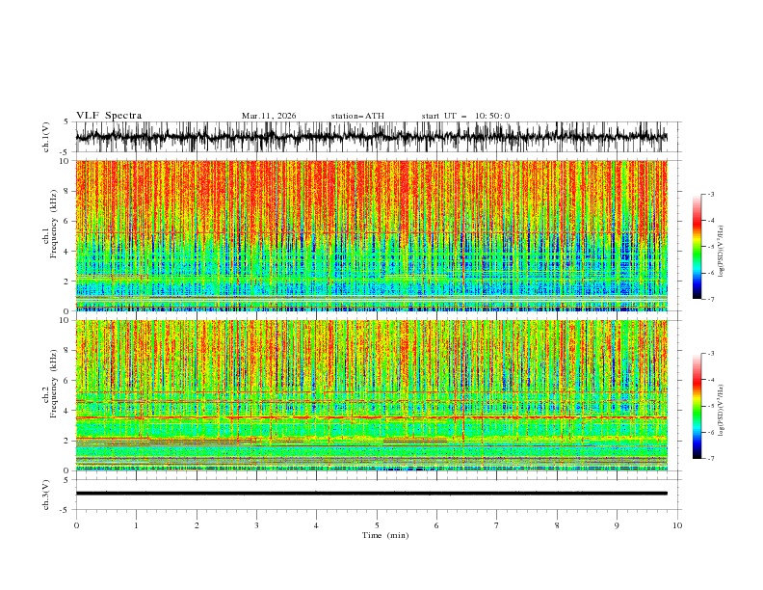Click the ch.1 waveform trace
The image size is (763, 590).
click(371, 137)
